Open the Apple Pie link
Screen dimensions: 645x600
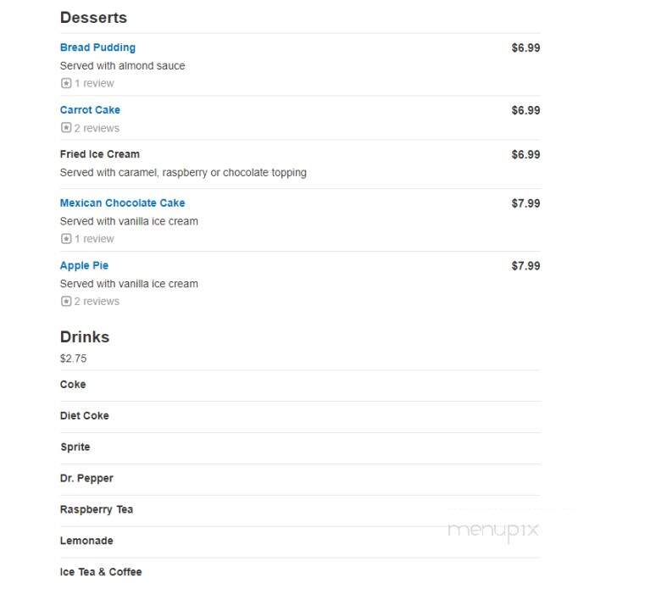tap(84, 265)
